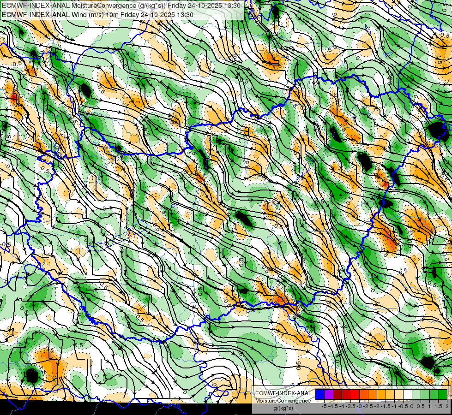Click the Wind (m/s) 10m header line
This screenshot has height=415, width=452.
tap(97, 15)
